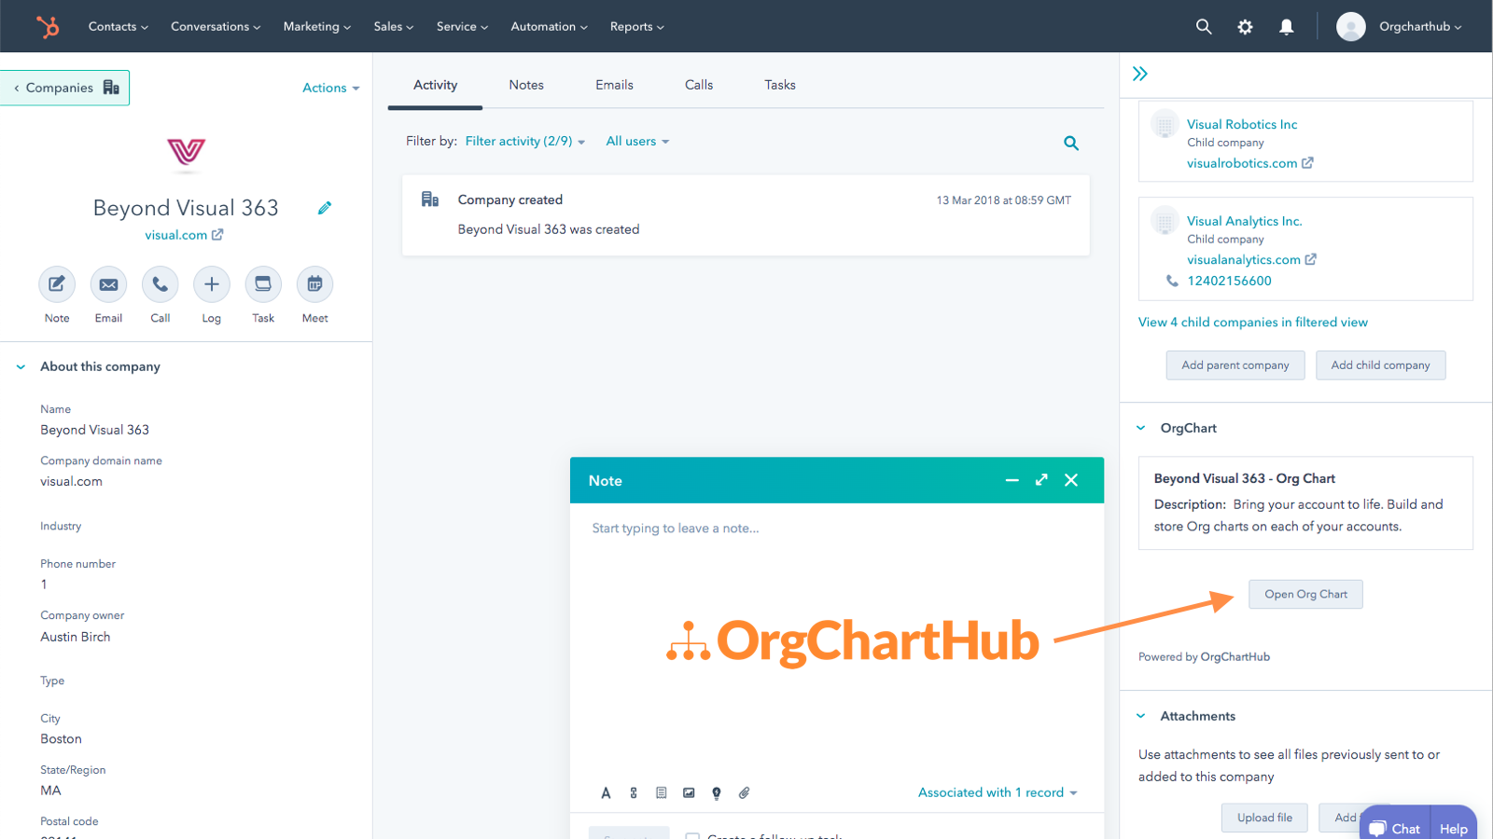Switch to the Notes tab
1493x839 pixels.
click(x=525, y=85)
